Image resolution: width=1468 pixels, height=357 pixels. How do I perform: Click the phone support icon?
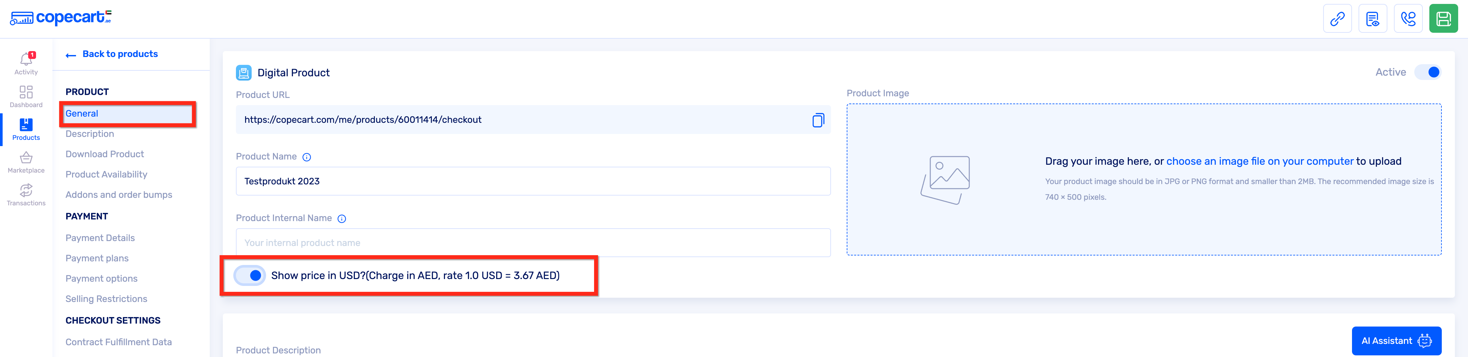1408,19
